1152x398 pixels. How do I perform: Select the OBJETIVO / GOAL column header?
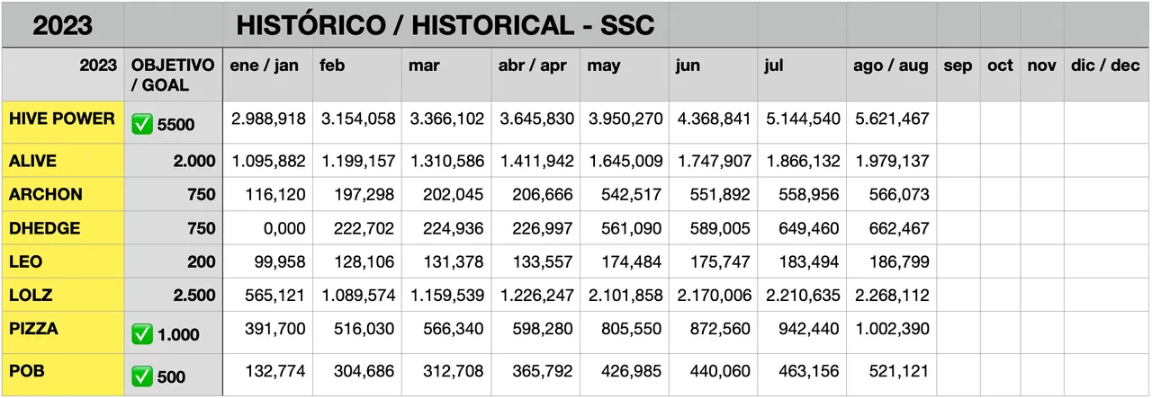pos(173,75)
